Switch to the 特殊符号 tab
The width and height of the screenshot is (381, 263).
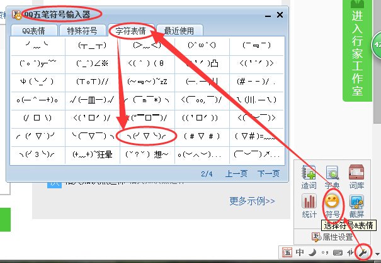82,31
